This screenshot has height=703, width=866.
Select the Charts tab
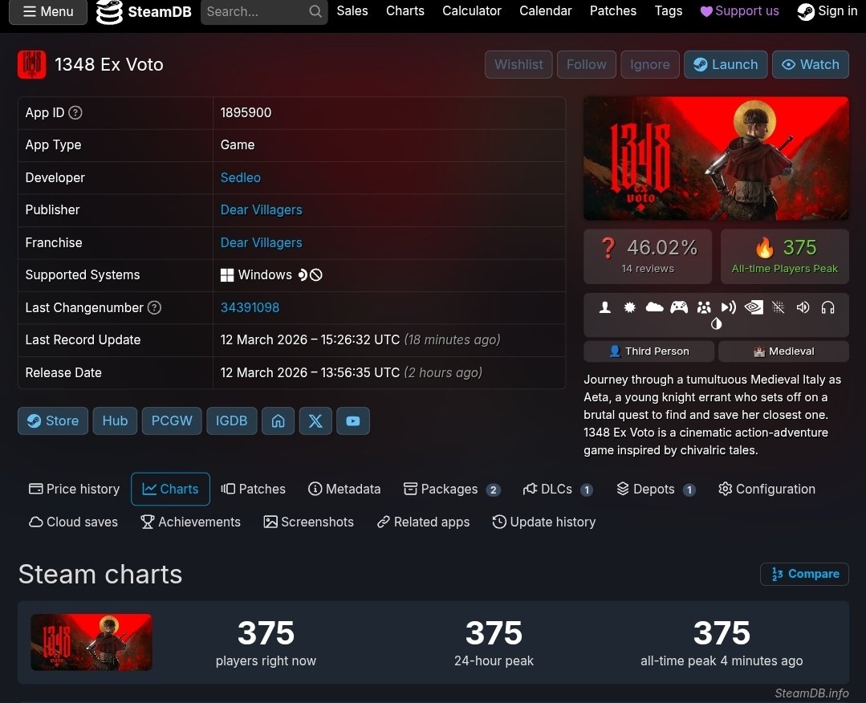coord(170,490)
